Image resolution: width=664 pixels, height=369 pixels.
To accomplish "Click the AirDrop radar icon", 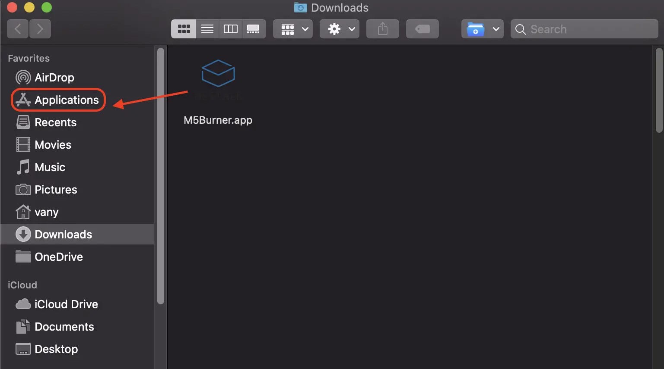I will 23,78.
